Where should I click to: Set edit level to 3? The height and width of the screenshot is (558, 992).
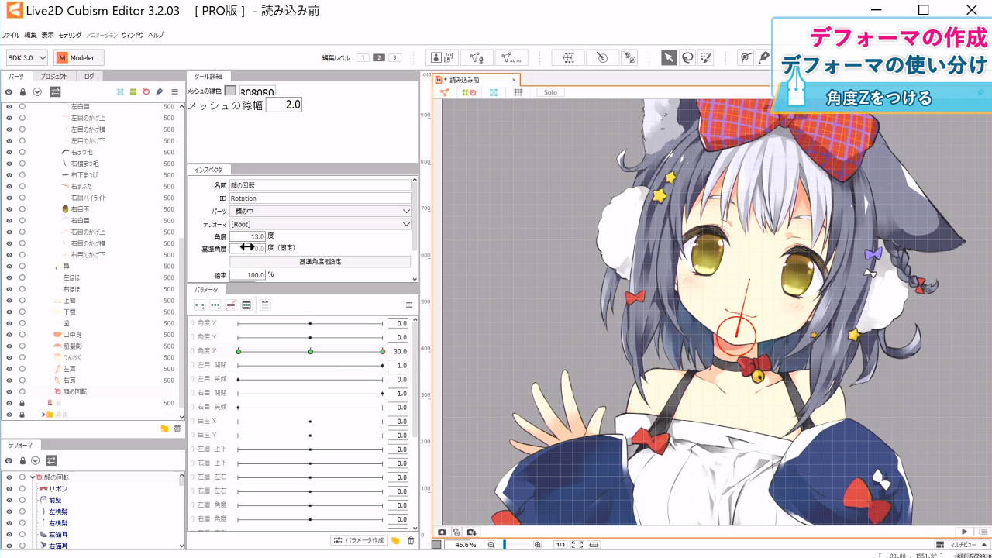(394, 58)
